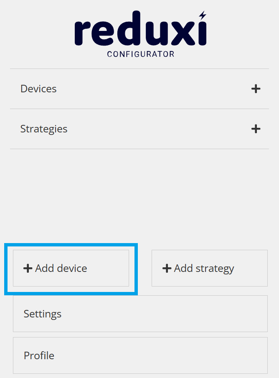This screenshot has width=279, height=378.
Task: Open the Devices menu label
Action: 38,89
